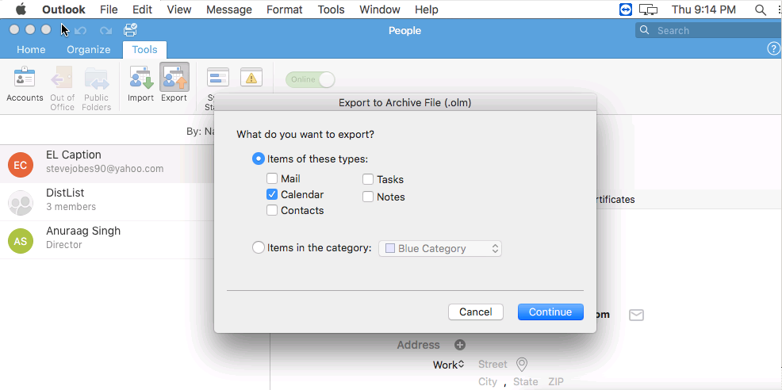Click the EC contact avatar
The width and height of the screenshot is (782, 390).
(21, 165)
